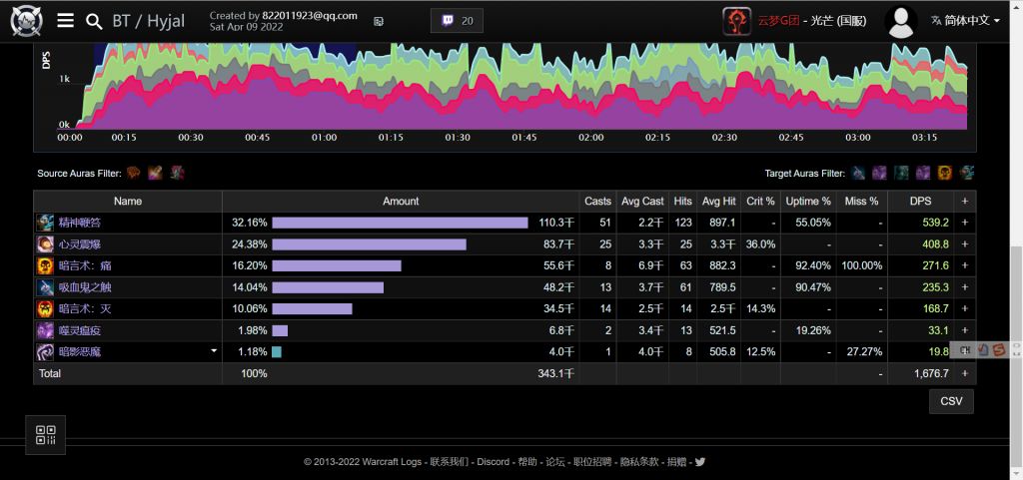
Task: Sort table by Amount column header
Action: click(401, 201)
